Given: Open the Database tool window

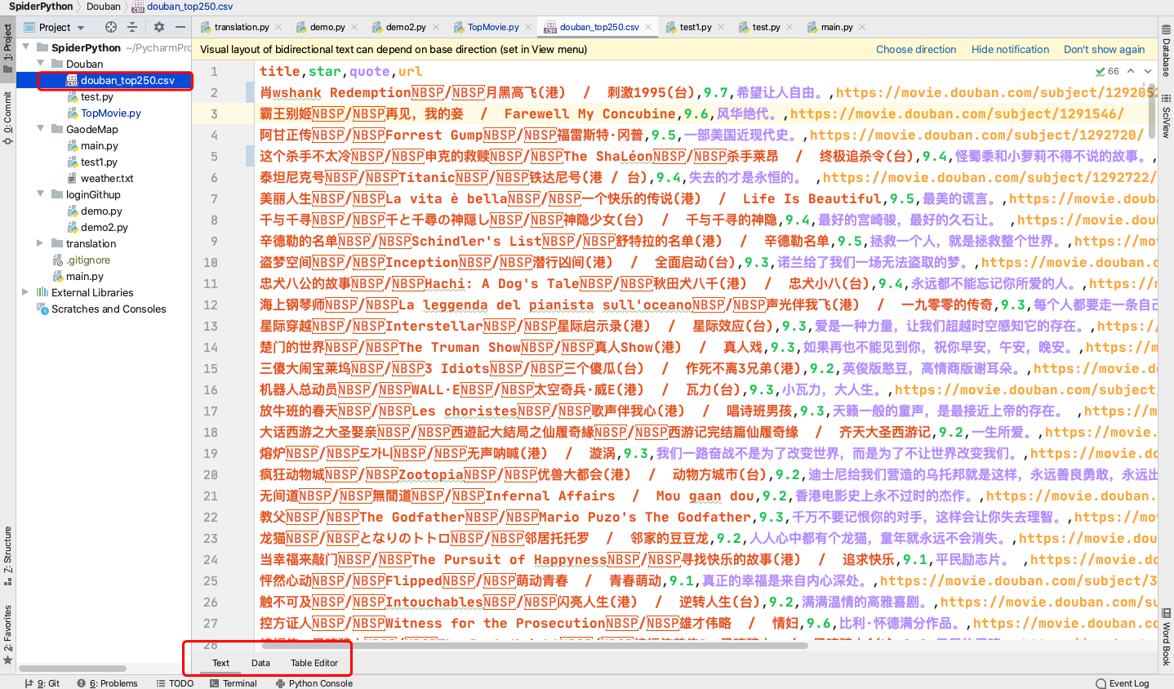Looking at the screenshot, I should pyautogui.click(x=1166, y=51).
